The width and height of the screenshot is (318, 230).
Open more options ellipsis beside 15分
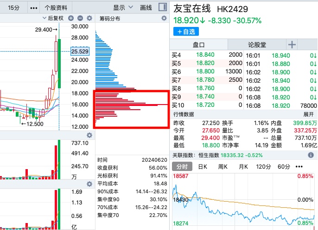coord(34,8)
